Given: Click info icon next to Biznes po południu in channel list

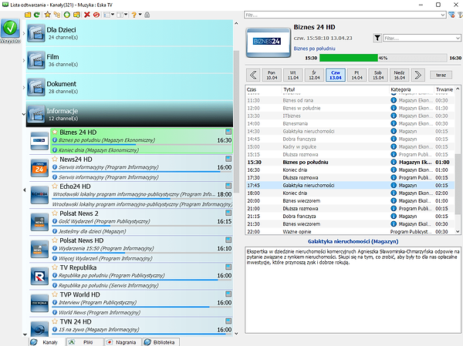Looking at the screenshot, I should click(x=55, y=140).
